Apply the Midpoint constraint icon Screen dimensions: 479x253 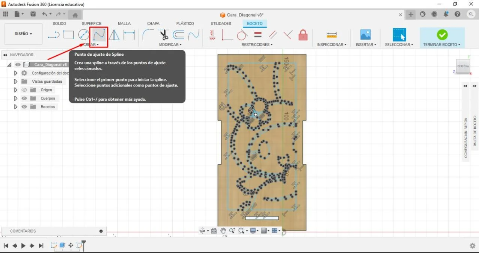pos(288,35)
